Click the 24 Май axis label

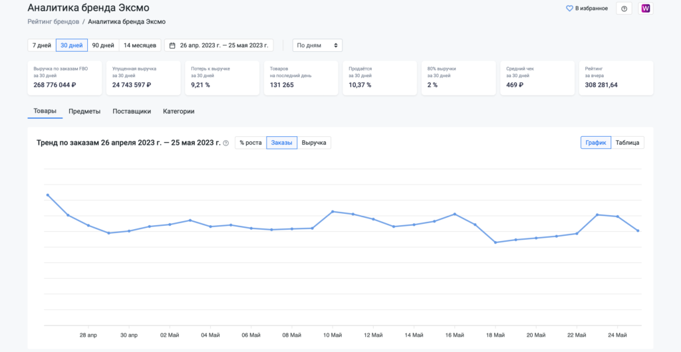click(618, 335)
